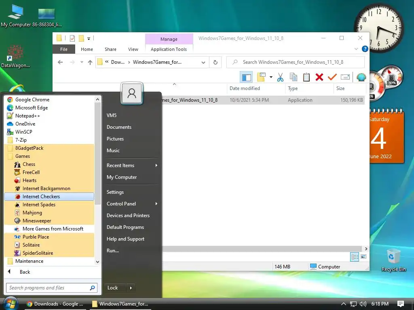This screenshot has width=414, height=310.
Task: Click the shell globe icon in toolbar
Action: (361, 77)
